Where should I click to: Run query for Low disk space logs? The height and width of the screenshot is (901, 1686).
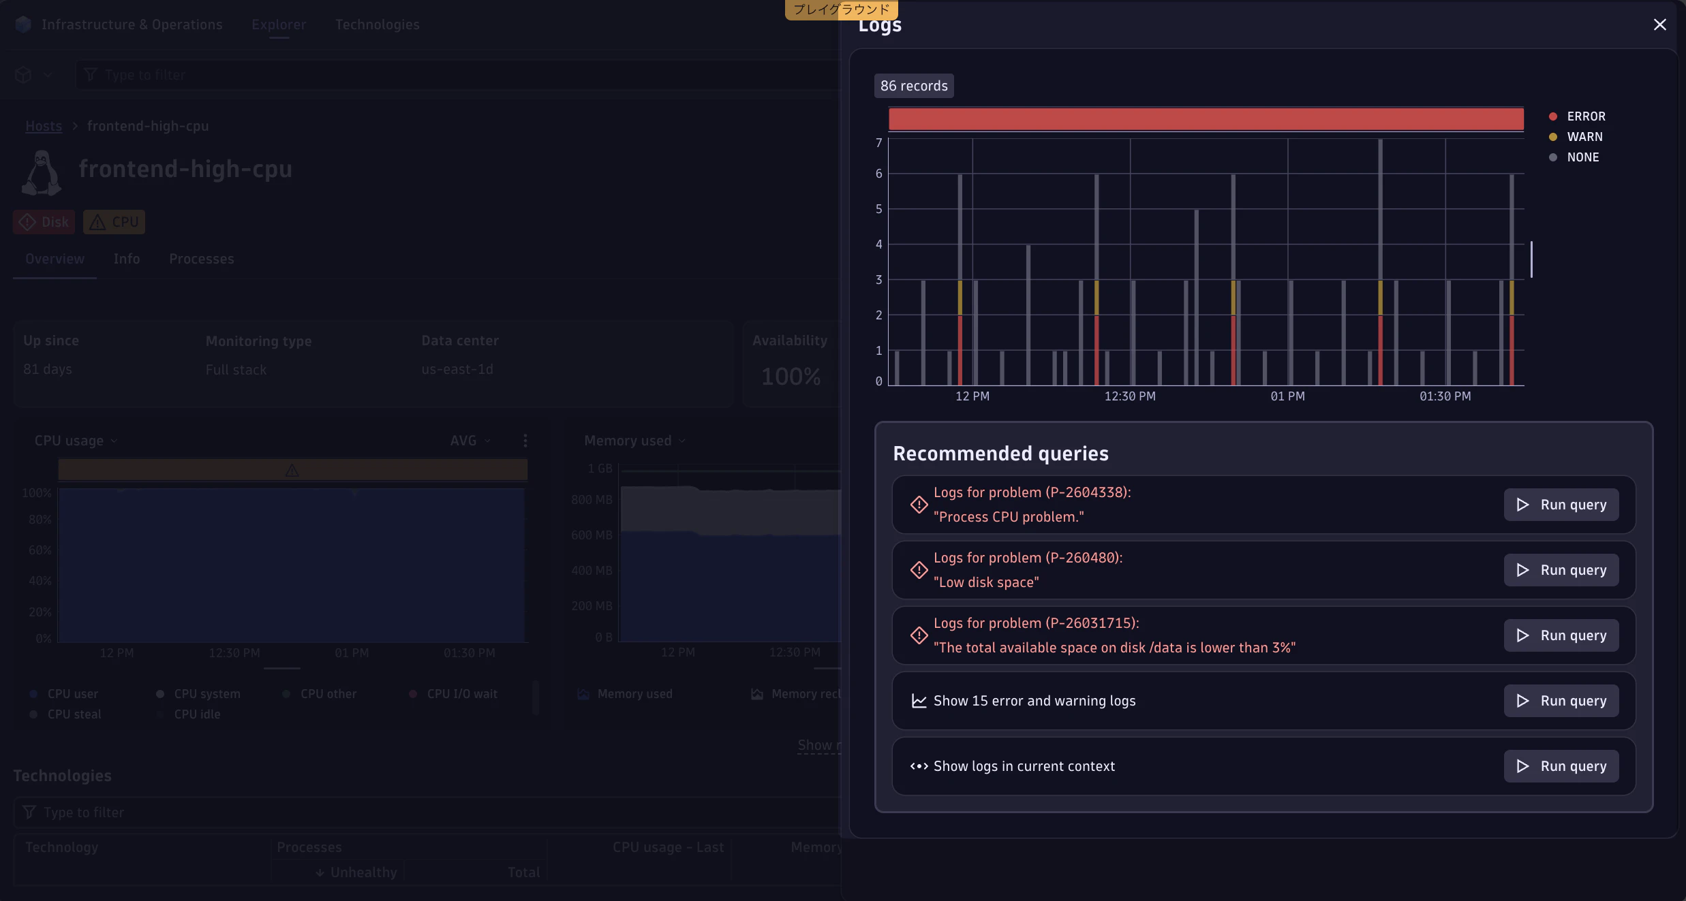(1561, 570)
